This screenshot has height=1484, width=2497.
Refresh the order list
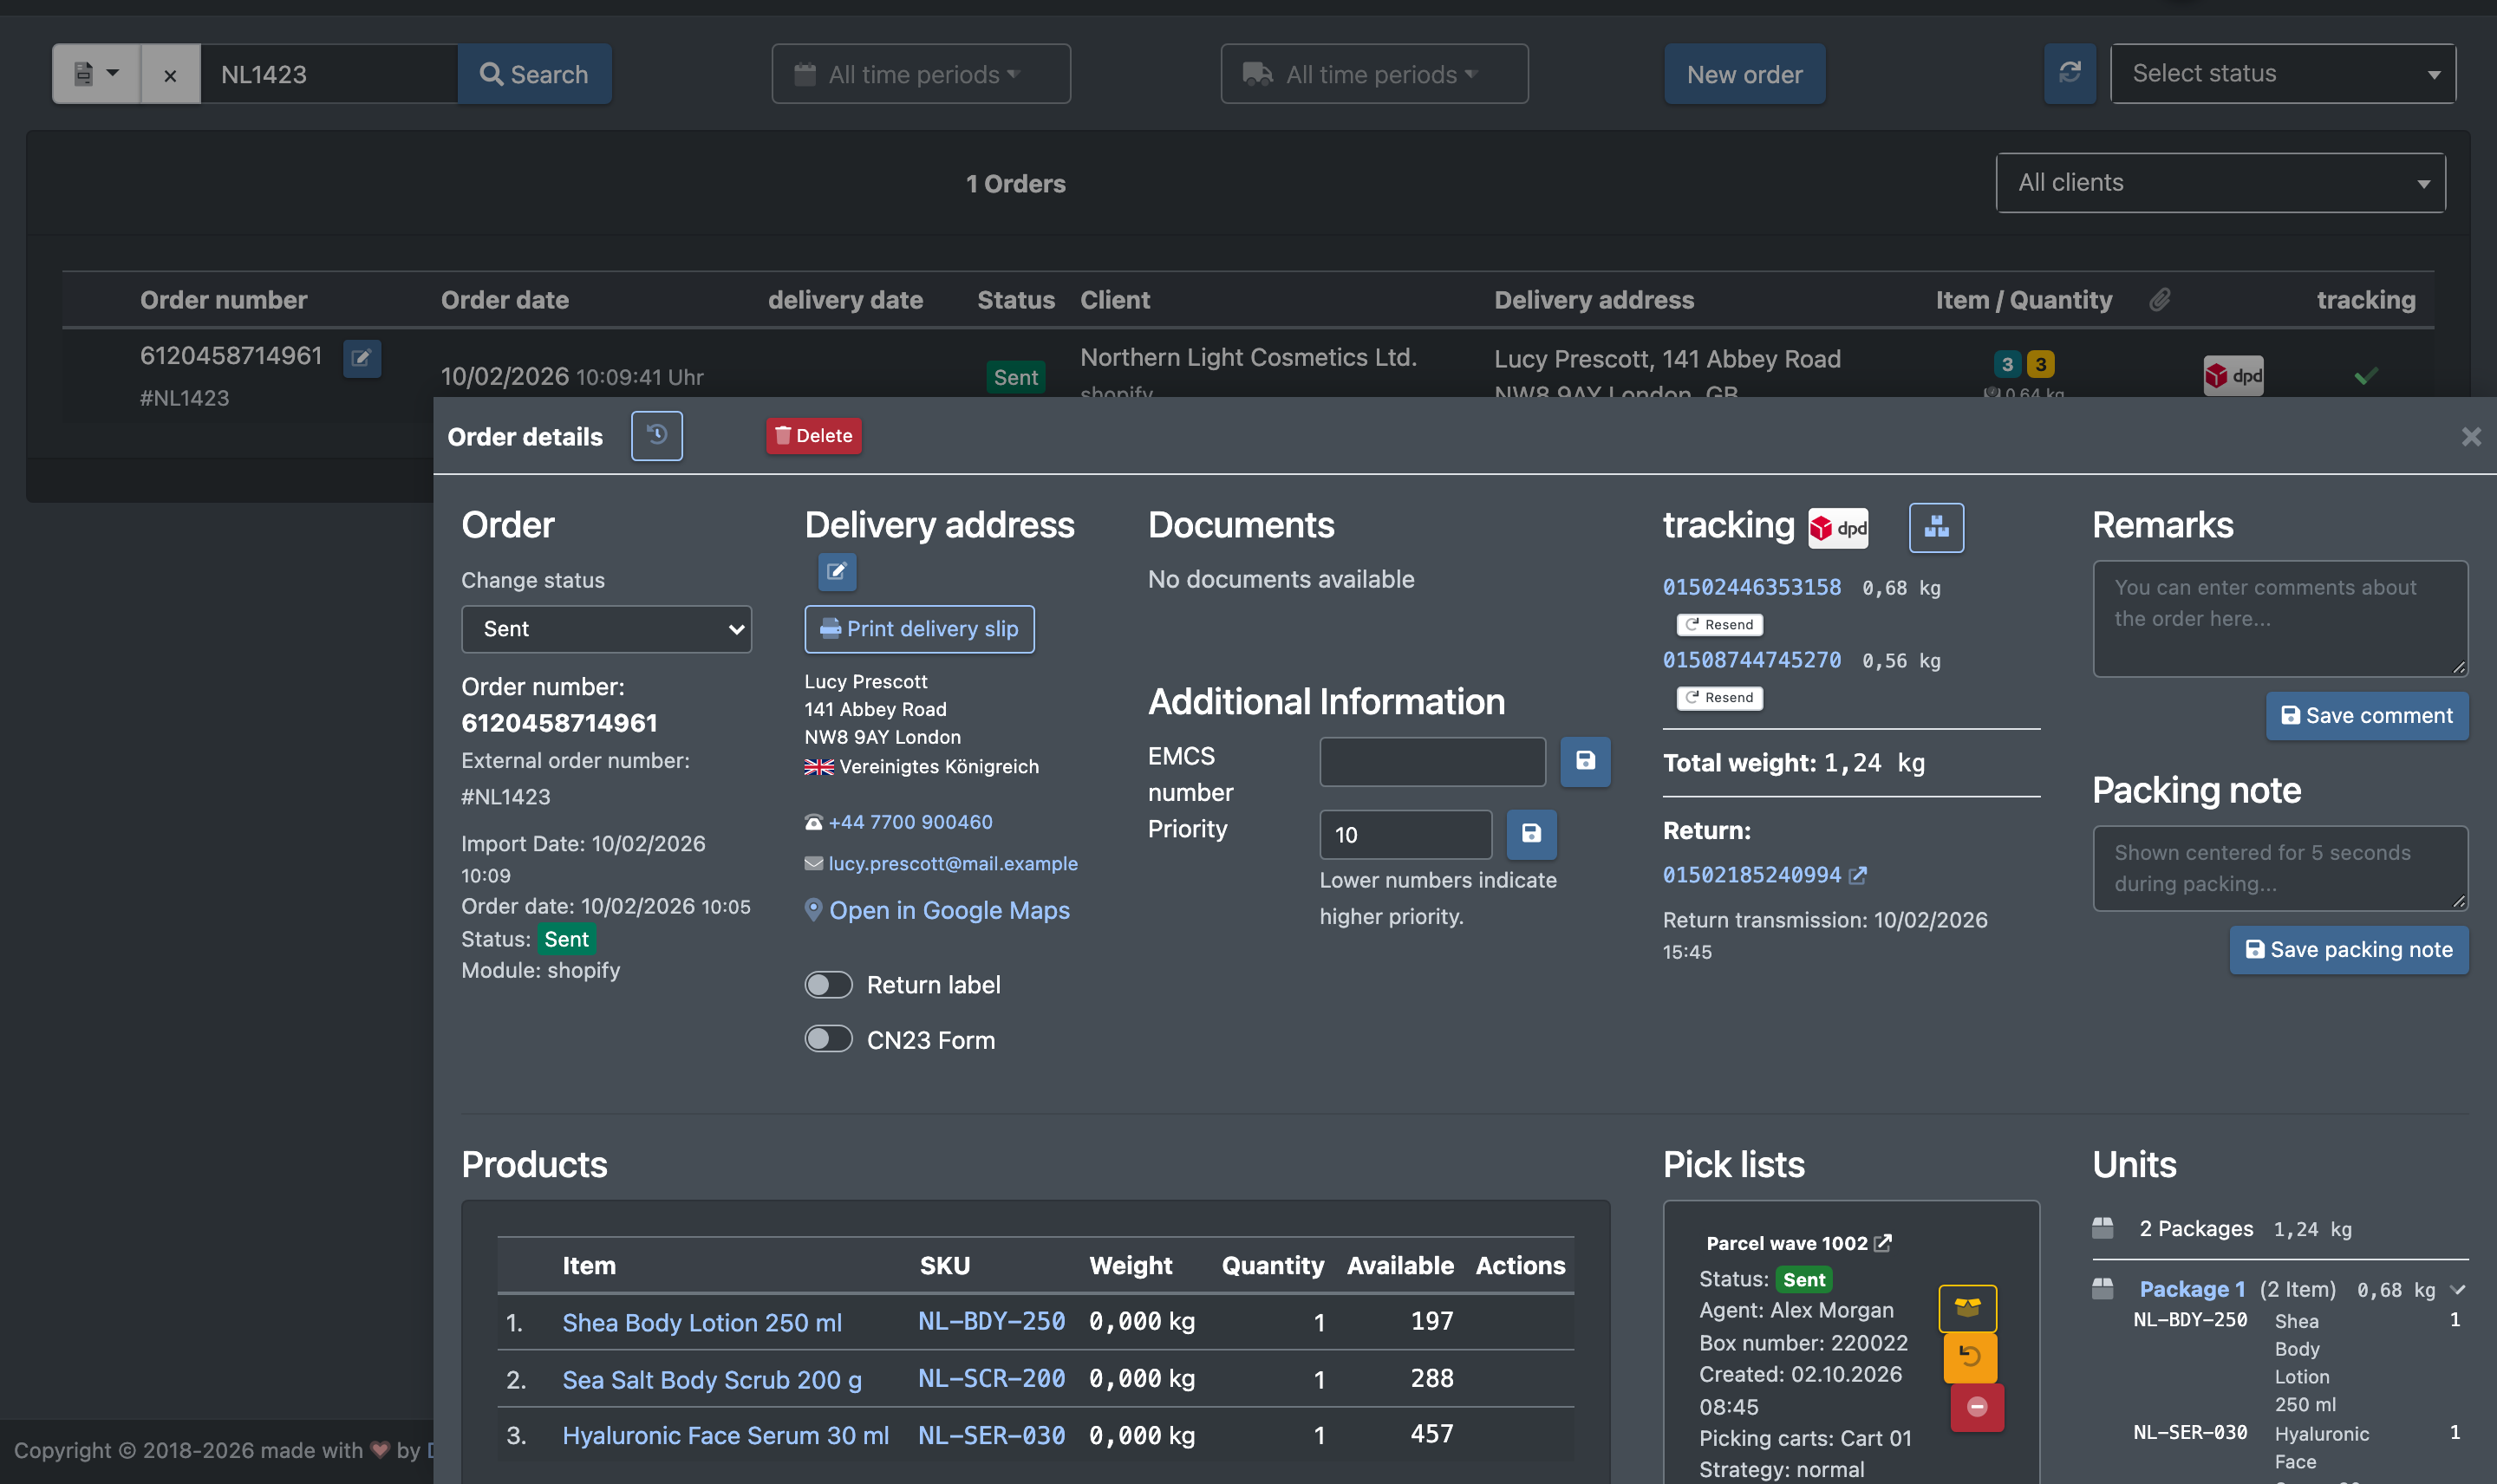point(2069,73)
